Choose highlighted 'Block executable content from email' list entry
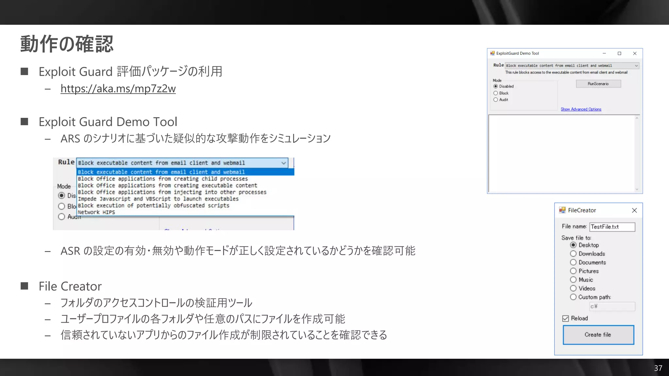669x376 pixels. coord(185,172)
